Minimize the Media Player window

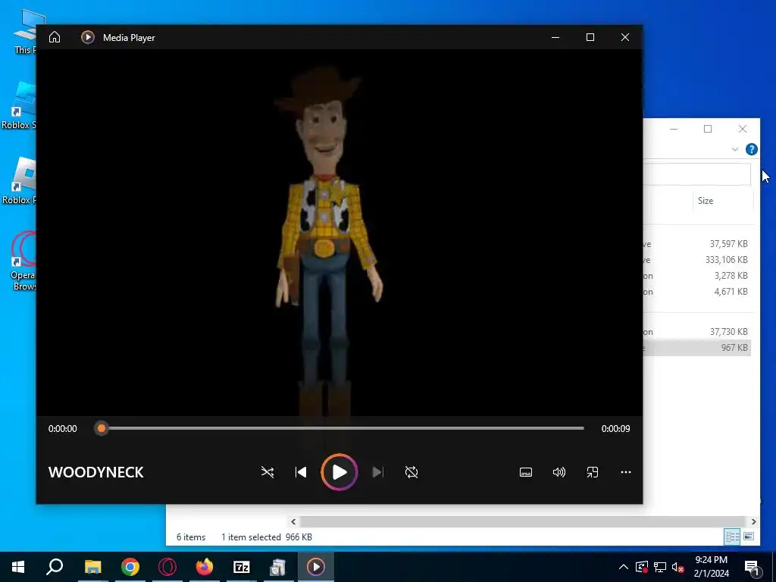[555, 37]
